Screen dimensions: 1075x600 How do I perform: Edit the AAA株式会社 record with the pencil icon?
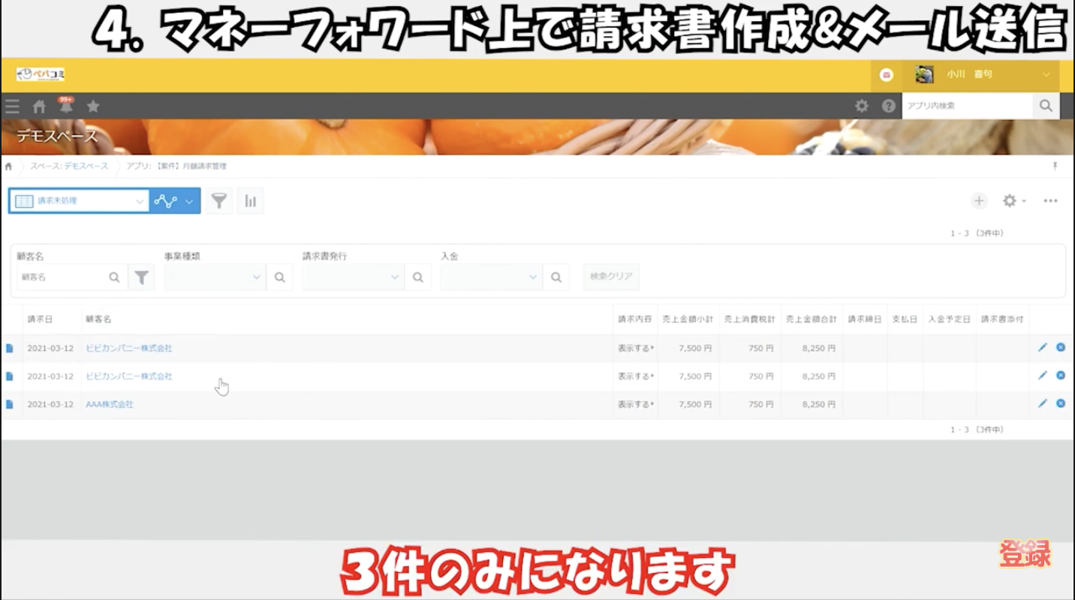1041,403
